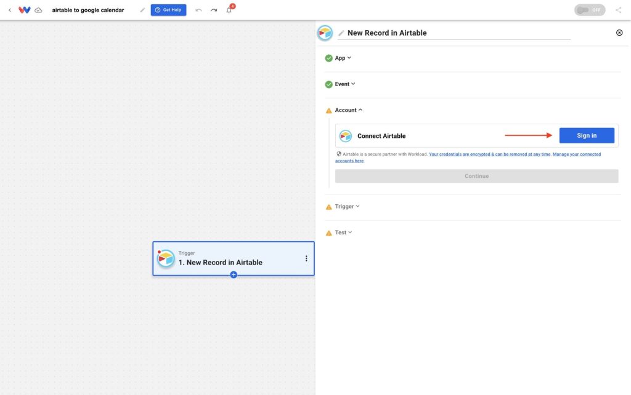
Task: Expand the Event section
Action: pyautogui.click(x=345, y=84)
